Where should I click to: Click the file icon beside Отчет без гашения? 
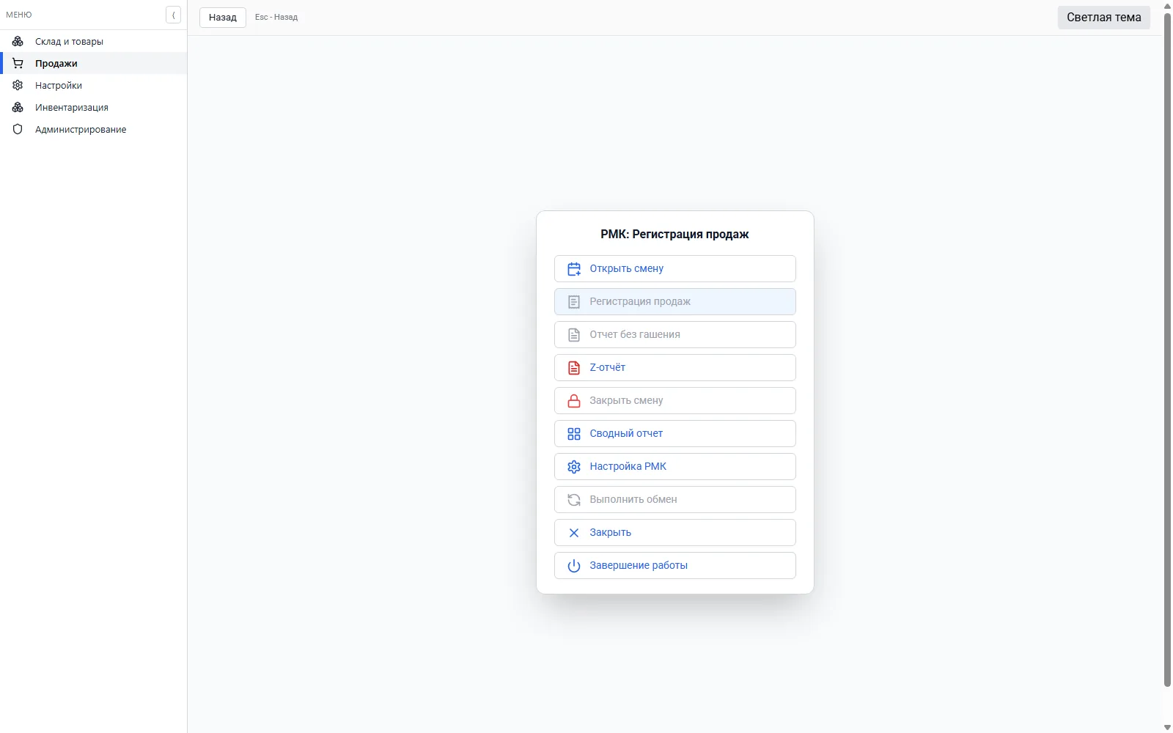(574, 335)
